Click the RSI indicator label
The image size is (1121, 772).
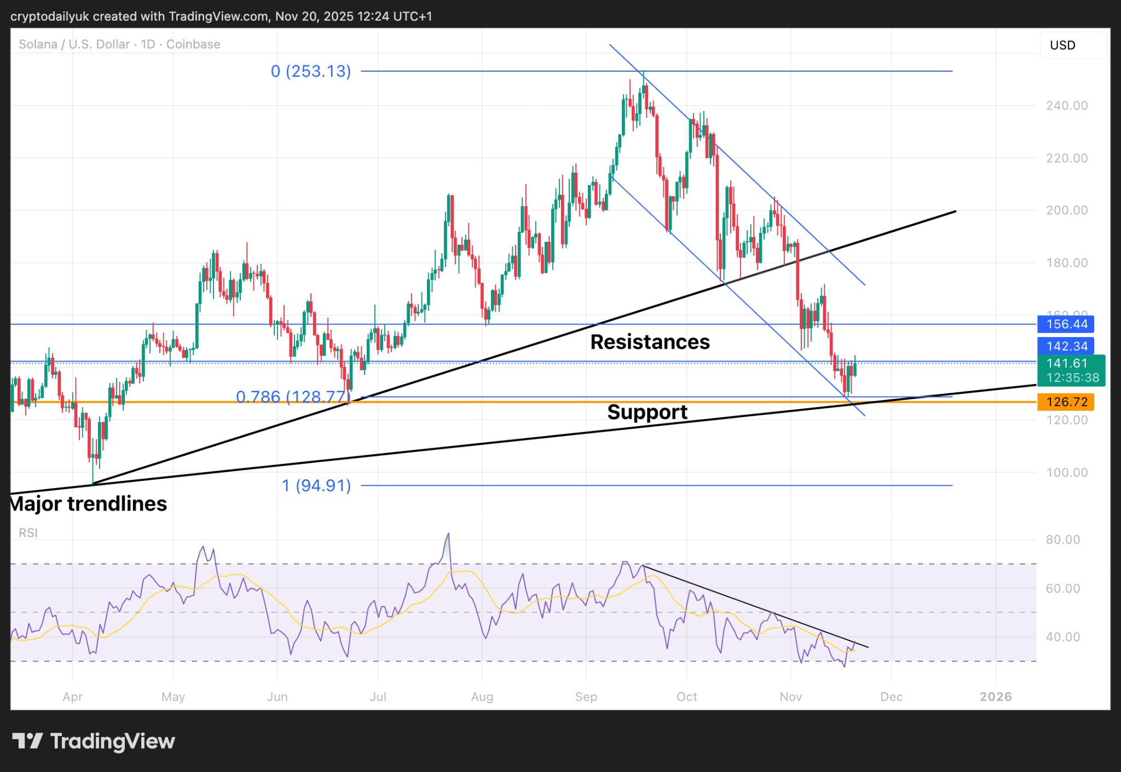click(x=28, y=533)
